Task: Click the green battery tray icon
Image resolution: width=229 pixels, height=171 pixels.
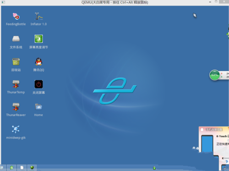Action: tap(154, 168)
